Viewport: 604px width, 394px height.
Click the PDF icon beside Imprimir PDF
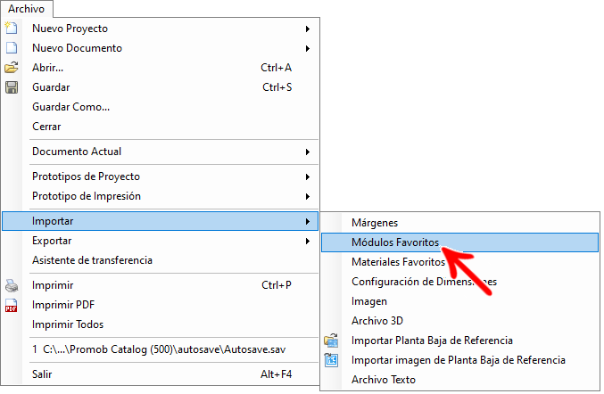[12, 305]
